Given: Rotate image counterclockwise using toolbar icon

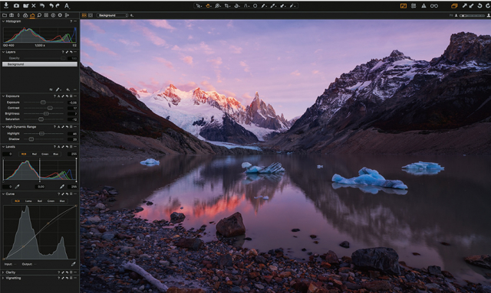Looking at the screenshot, I should 479,5.
